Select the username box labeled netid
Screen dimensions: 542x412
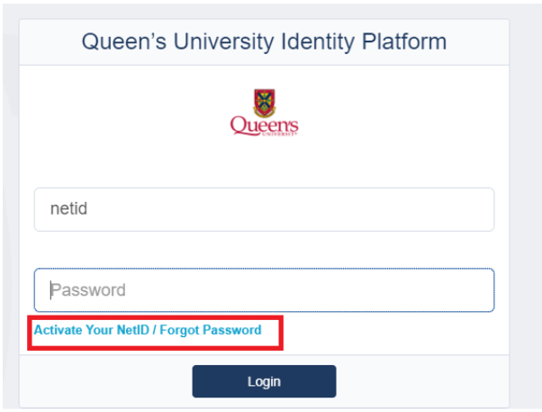264,209
